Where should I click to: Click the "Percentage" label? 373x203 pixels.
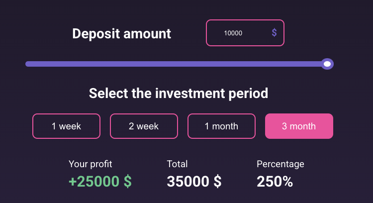click(x=280, y=164)
